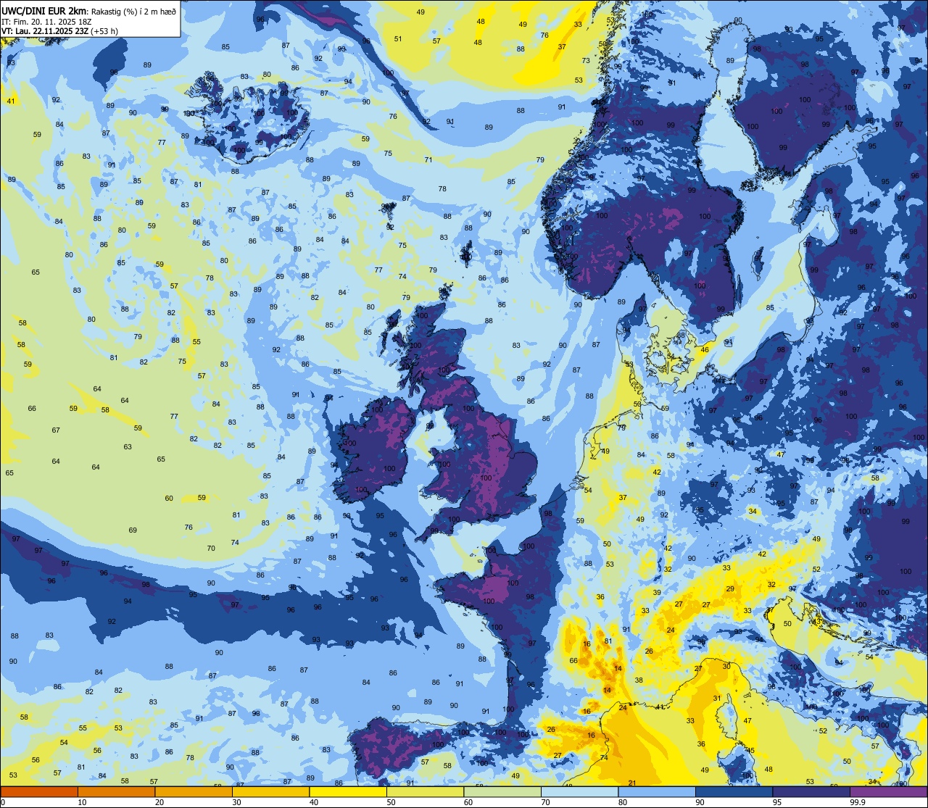Click the valid time line "VT: Lau. 22.11.2025 23Z"
The height and width of the screenshot is (808, 928).
point(45,31)
